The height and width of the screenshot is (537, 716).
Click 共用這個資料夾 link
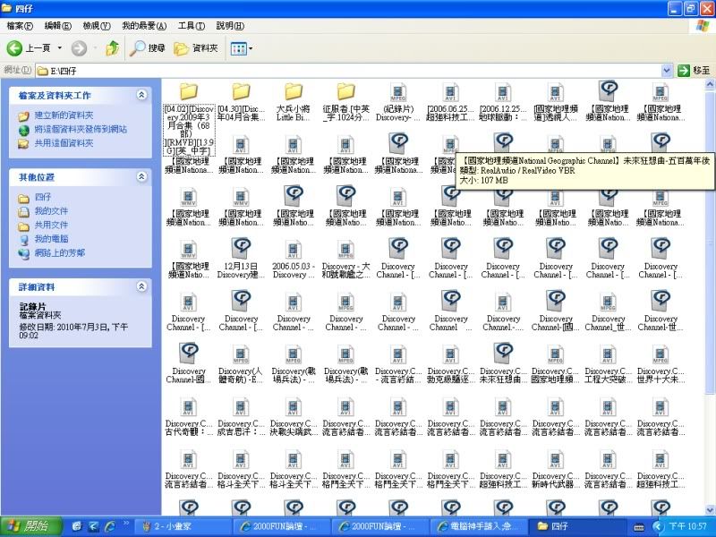tap(64, 143)
